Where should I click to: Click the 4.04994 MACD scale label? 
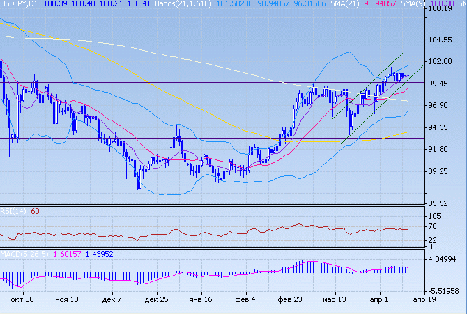pyautogui.click(x=445, y=259)
